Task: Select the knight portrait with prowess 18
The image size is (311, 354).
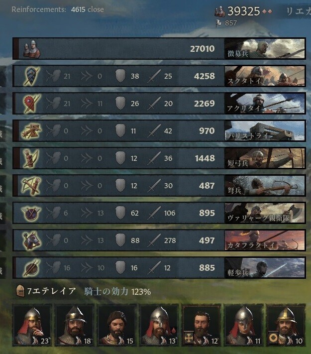Action: click(75, 325)
